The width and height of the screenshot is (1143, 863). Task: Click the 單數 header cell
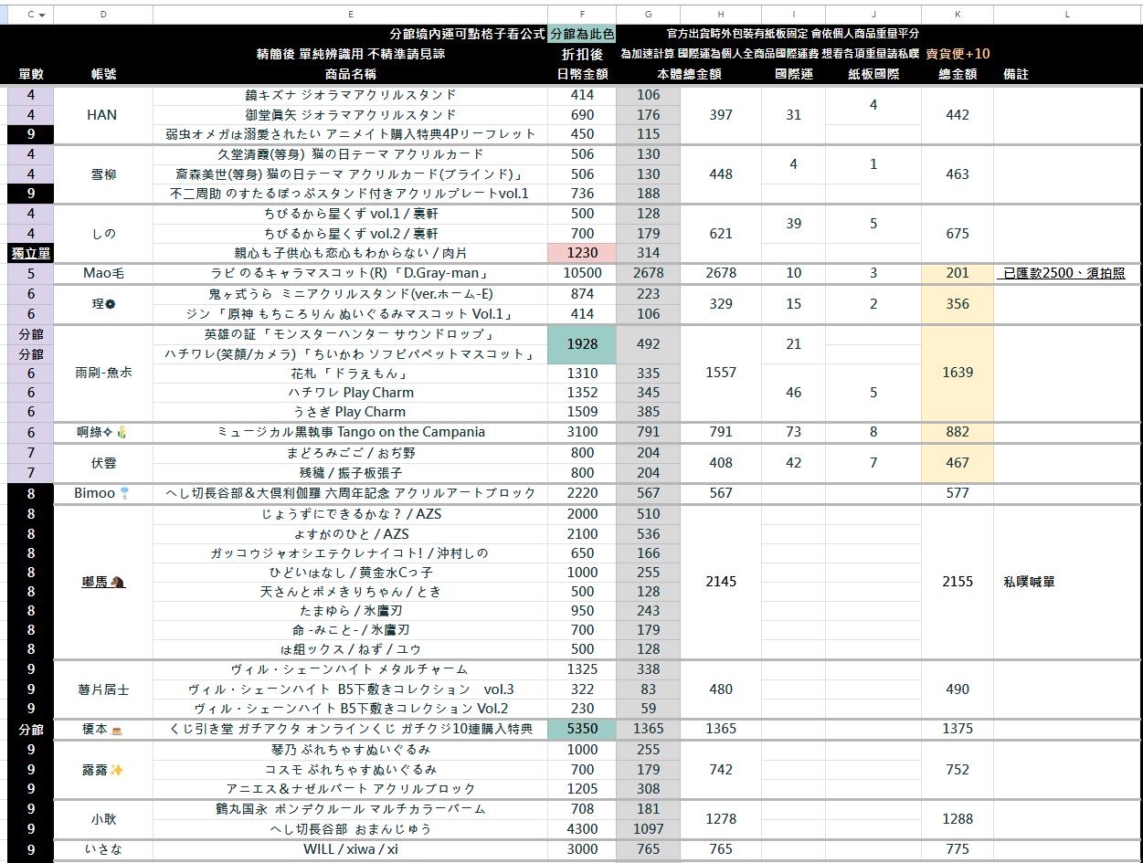pyautogui.click(x=30, y=74)
